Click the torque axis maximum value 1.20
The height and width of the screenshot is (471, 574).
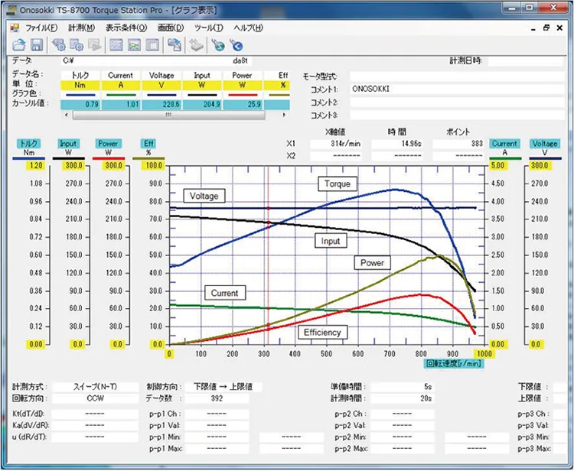[36, 166]
